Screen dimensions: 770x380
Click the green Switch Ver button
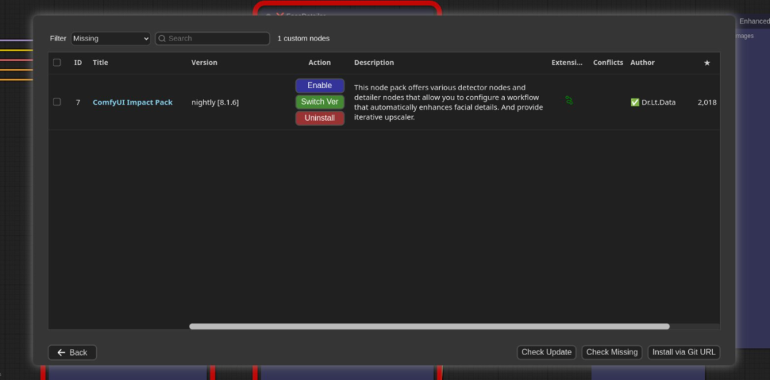pyautogui.click(x=319, y=102)
